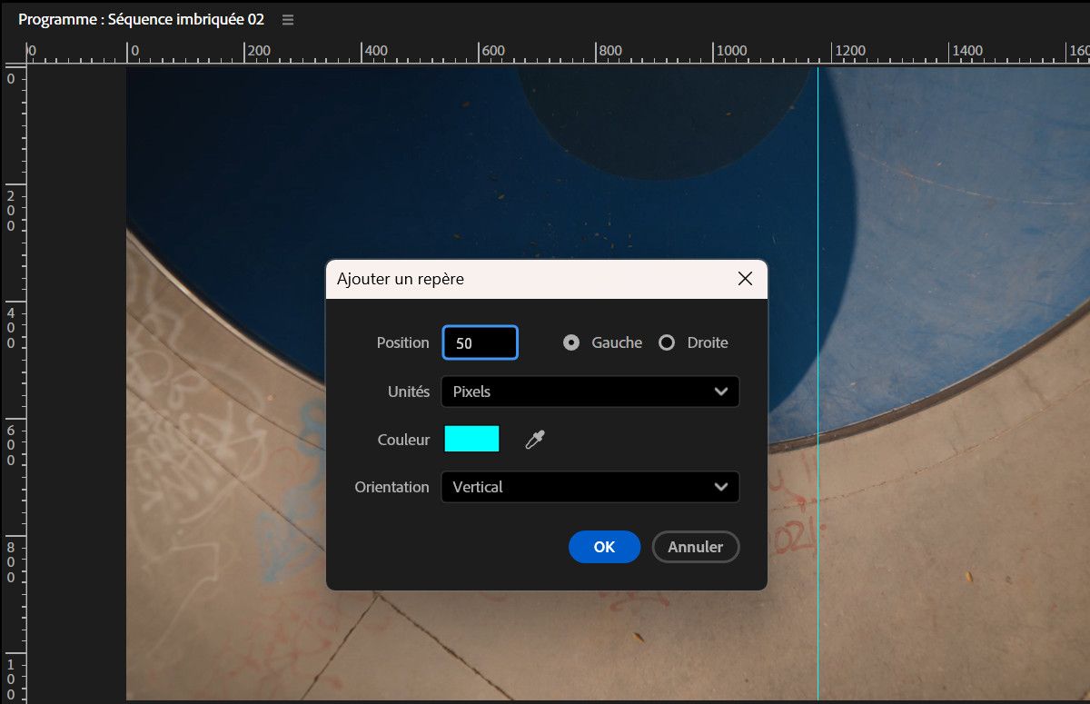
Task: Open the Unités dropdown showing Pixels
Action: click(590, 392)
